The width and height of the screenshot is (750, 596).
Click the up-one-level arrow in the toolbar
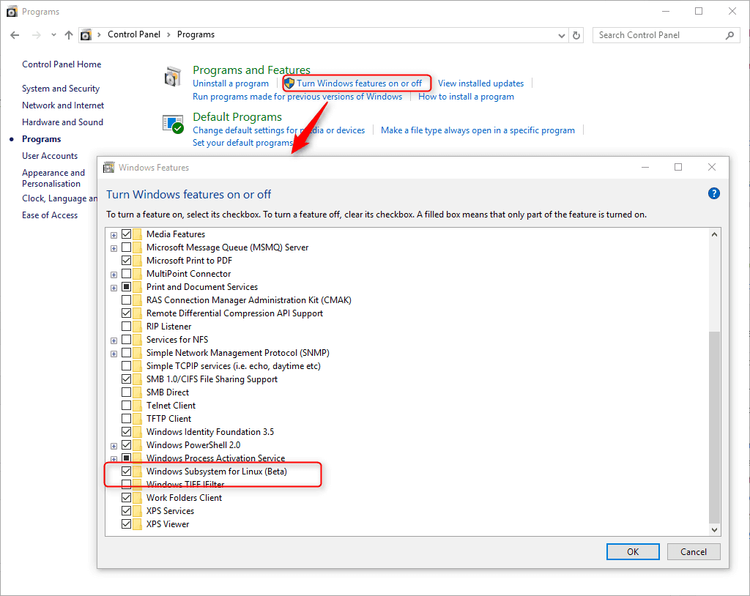68,34
